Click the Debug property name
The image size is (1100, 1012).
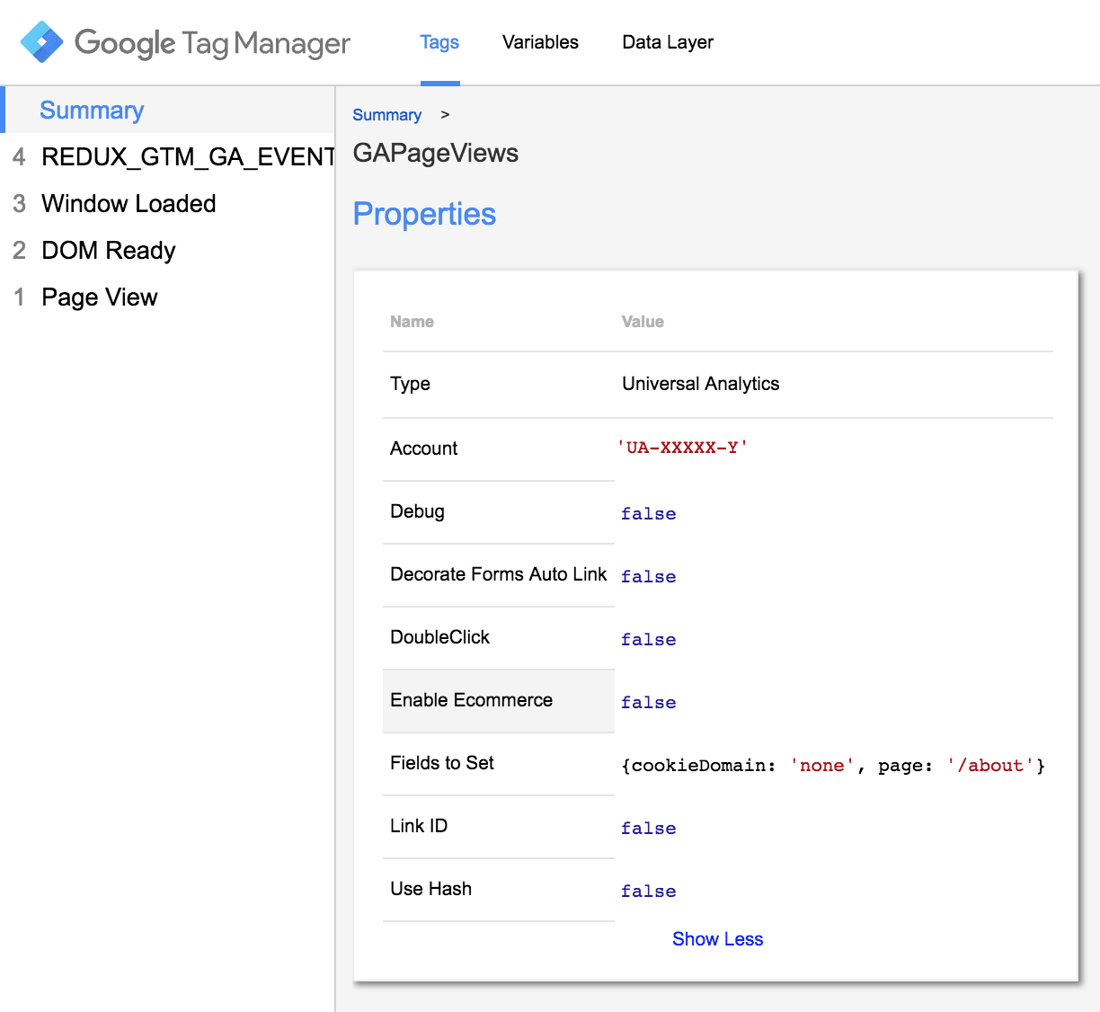pos(417,511)
